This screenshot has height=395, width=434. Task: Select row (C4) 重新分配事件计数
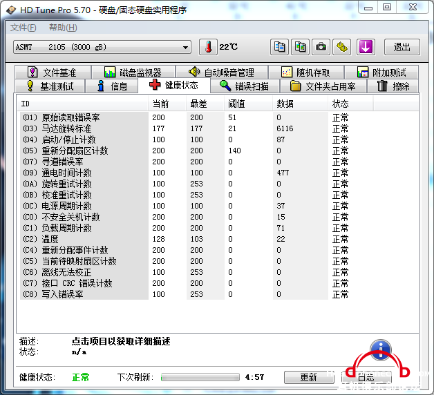tap(196, 251)
